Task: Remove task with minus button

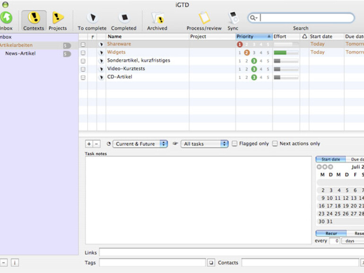Action: (96, 144)
